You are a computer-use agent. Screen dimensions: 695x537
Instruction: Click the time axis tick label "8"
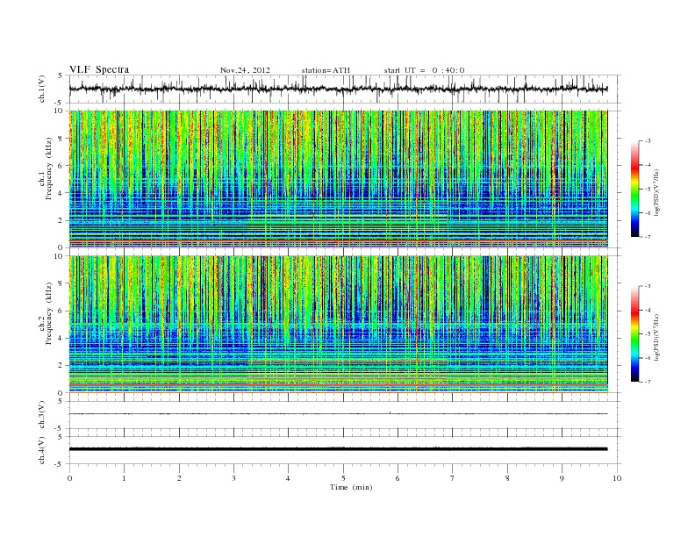pyautogui.click(x=507, y=478)
